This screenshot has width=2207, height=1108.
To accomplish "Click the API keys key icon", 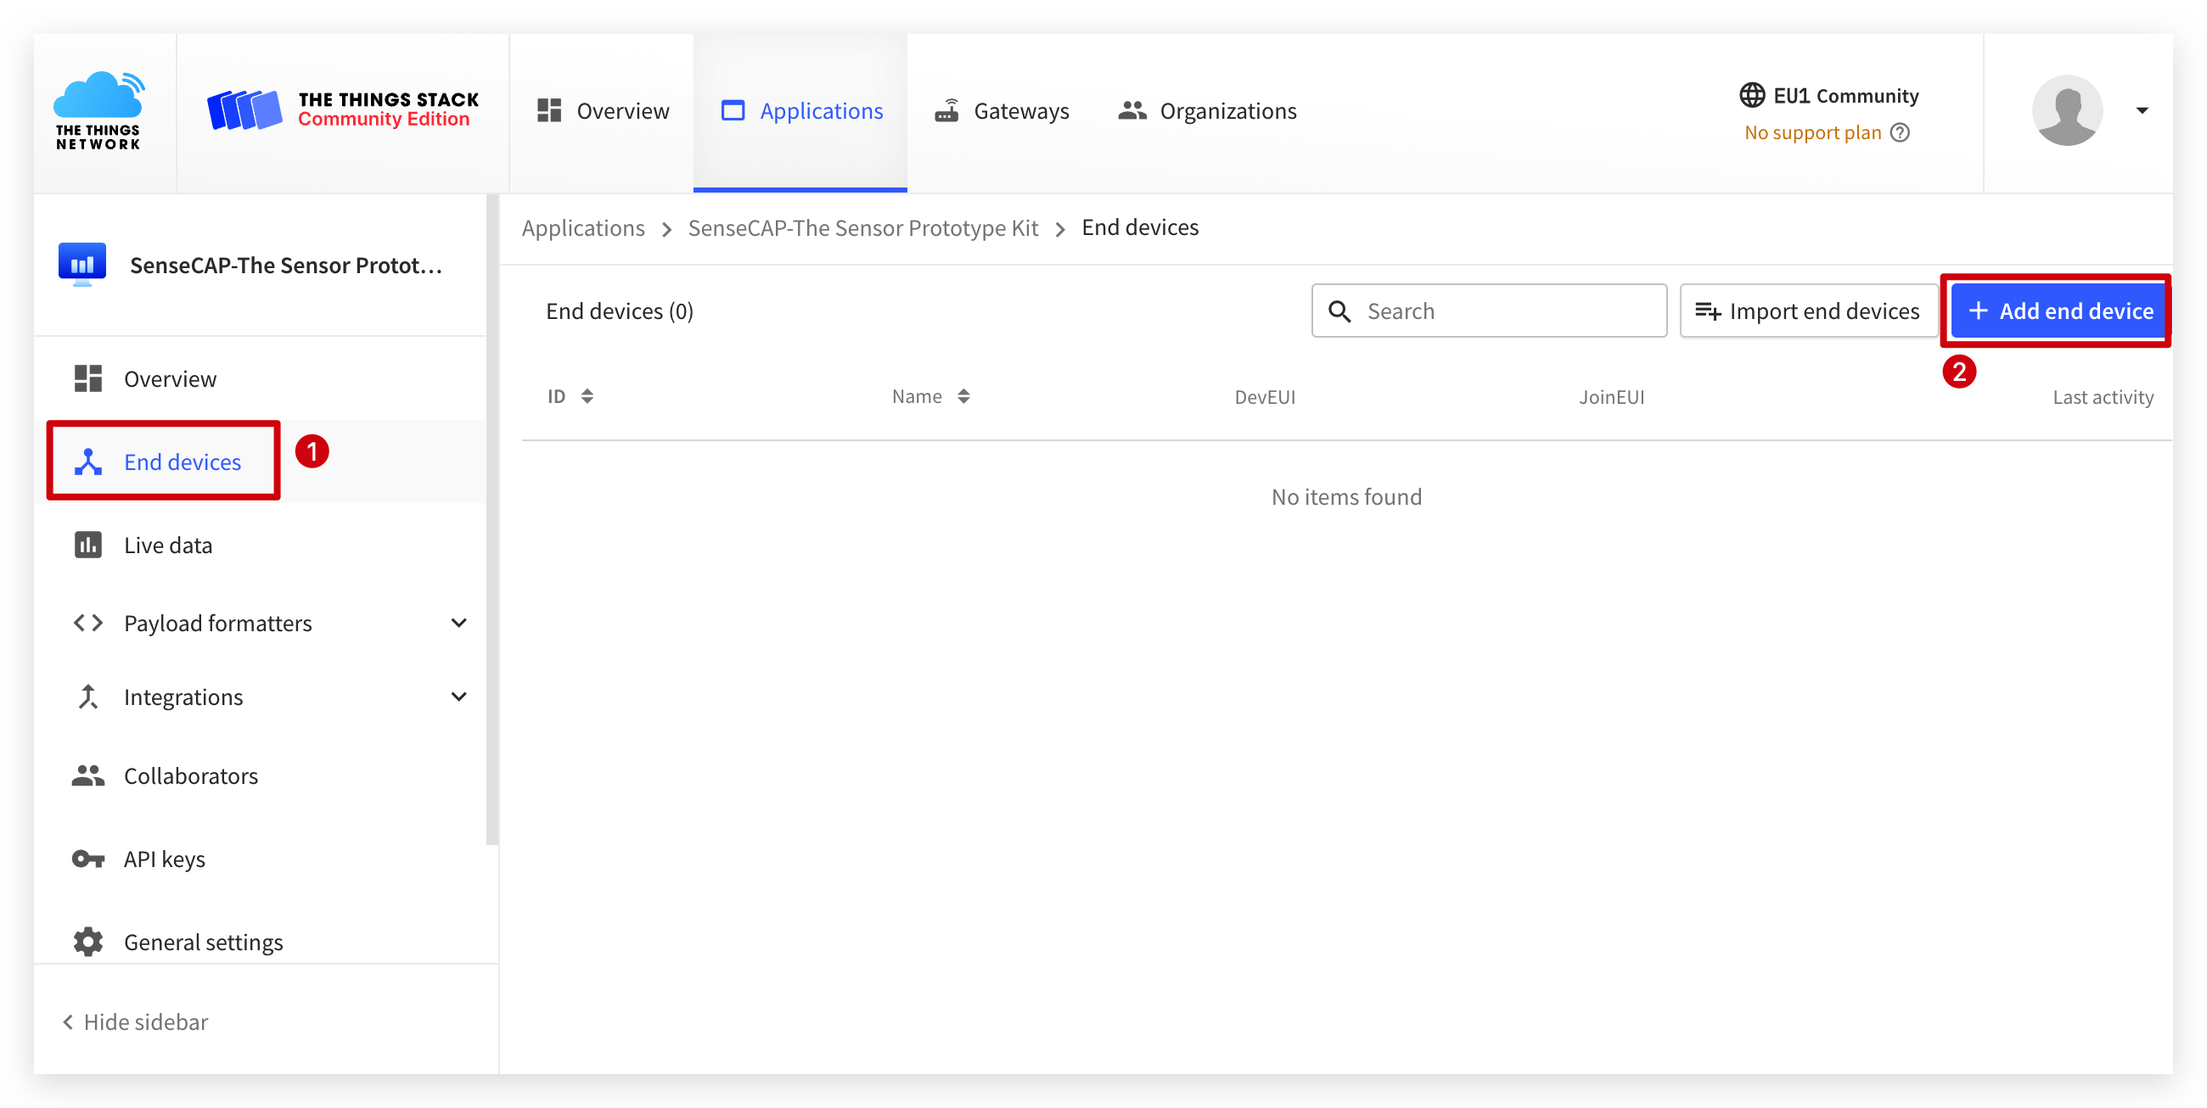I will tap(88, 859).
